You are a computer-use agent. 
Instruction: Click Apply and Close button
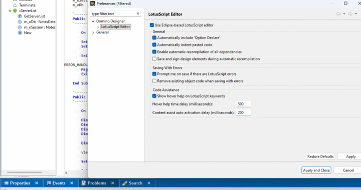coord(316,170)
